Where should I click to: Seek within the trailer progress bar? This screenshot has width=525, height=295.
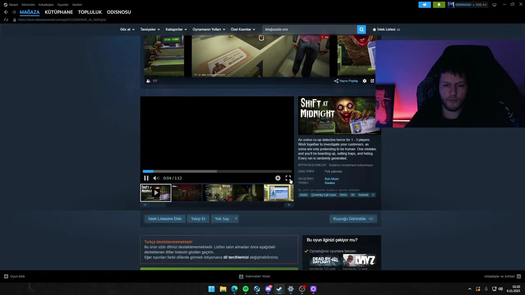click(217, 171)
